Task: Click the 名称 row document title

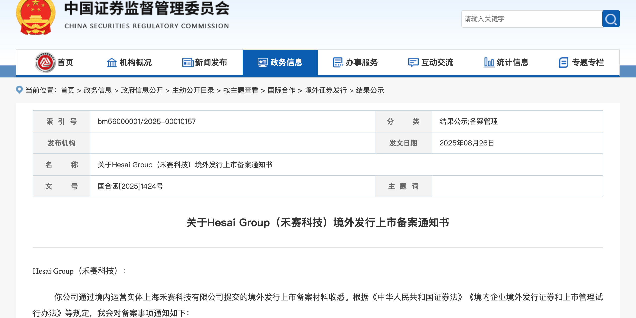Action: point(185,165)
